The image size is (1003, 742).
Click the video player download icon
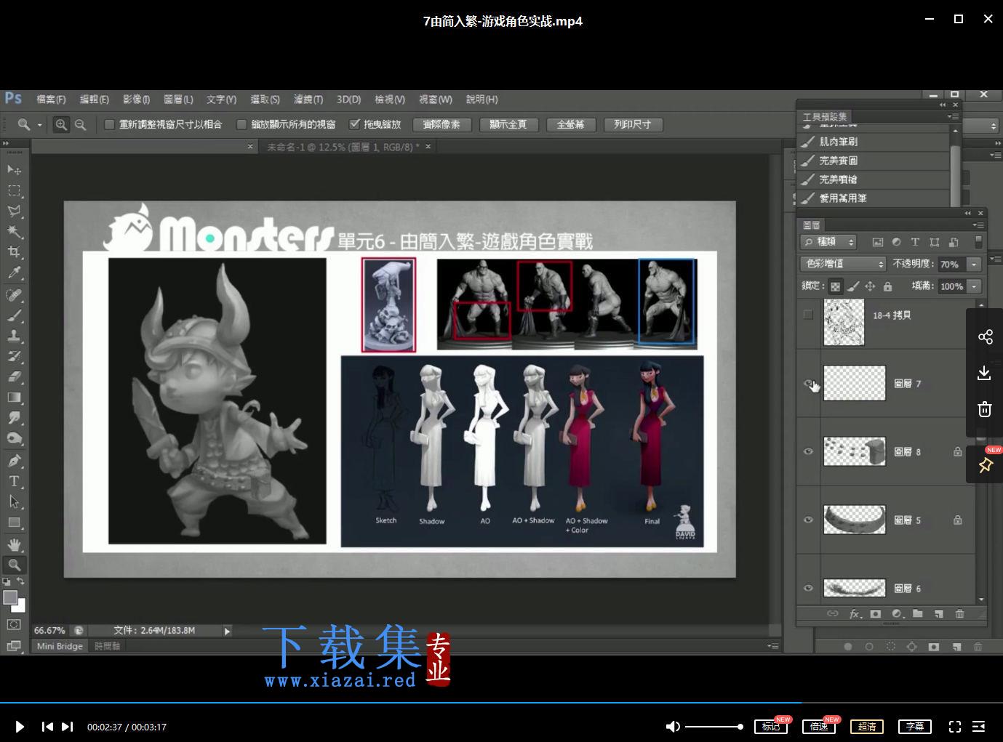coord(985,373)
